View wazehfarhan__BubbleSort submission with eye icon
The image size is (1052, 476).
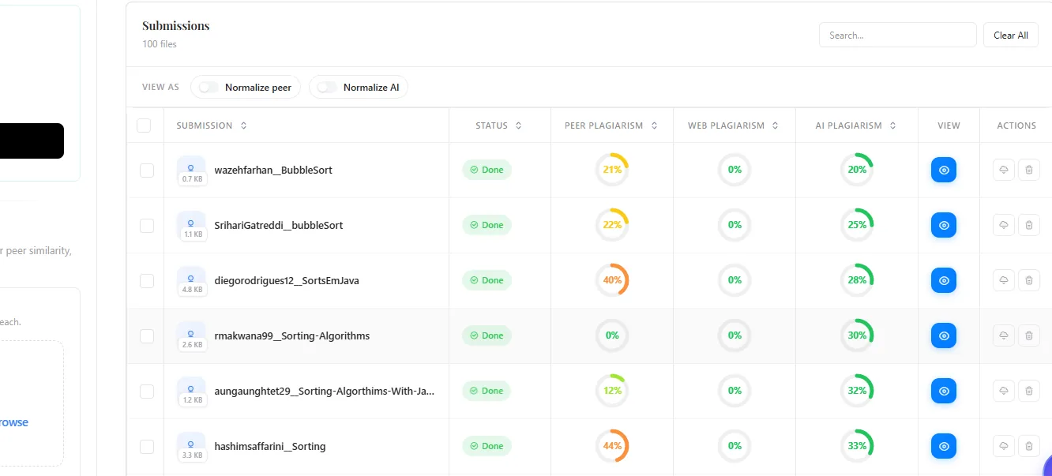coord(943,170)
